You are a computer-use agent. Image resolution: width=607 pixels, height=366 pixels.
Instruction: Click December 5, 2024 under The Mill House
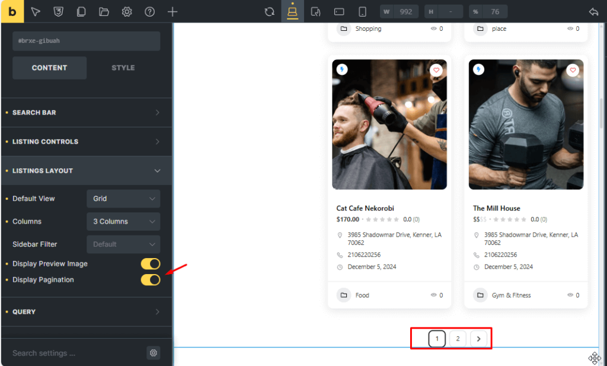pyautogui.click(x=508, y=267)
